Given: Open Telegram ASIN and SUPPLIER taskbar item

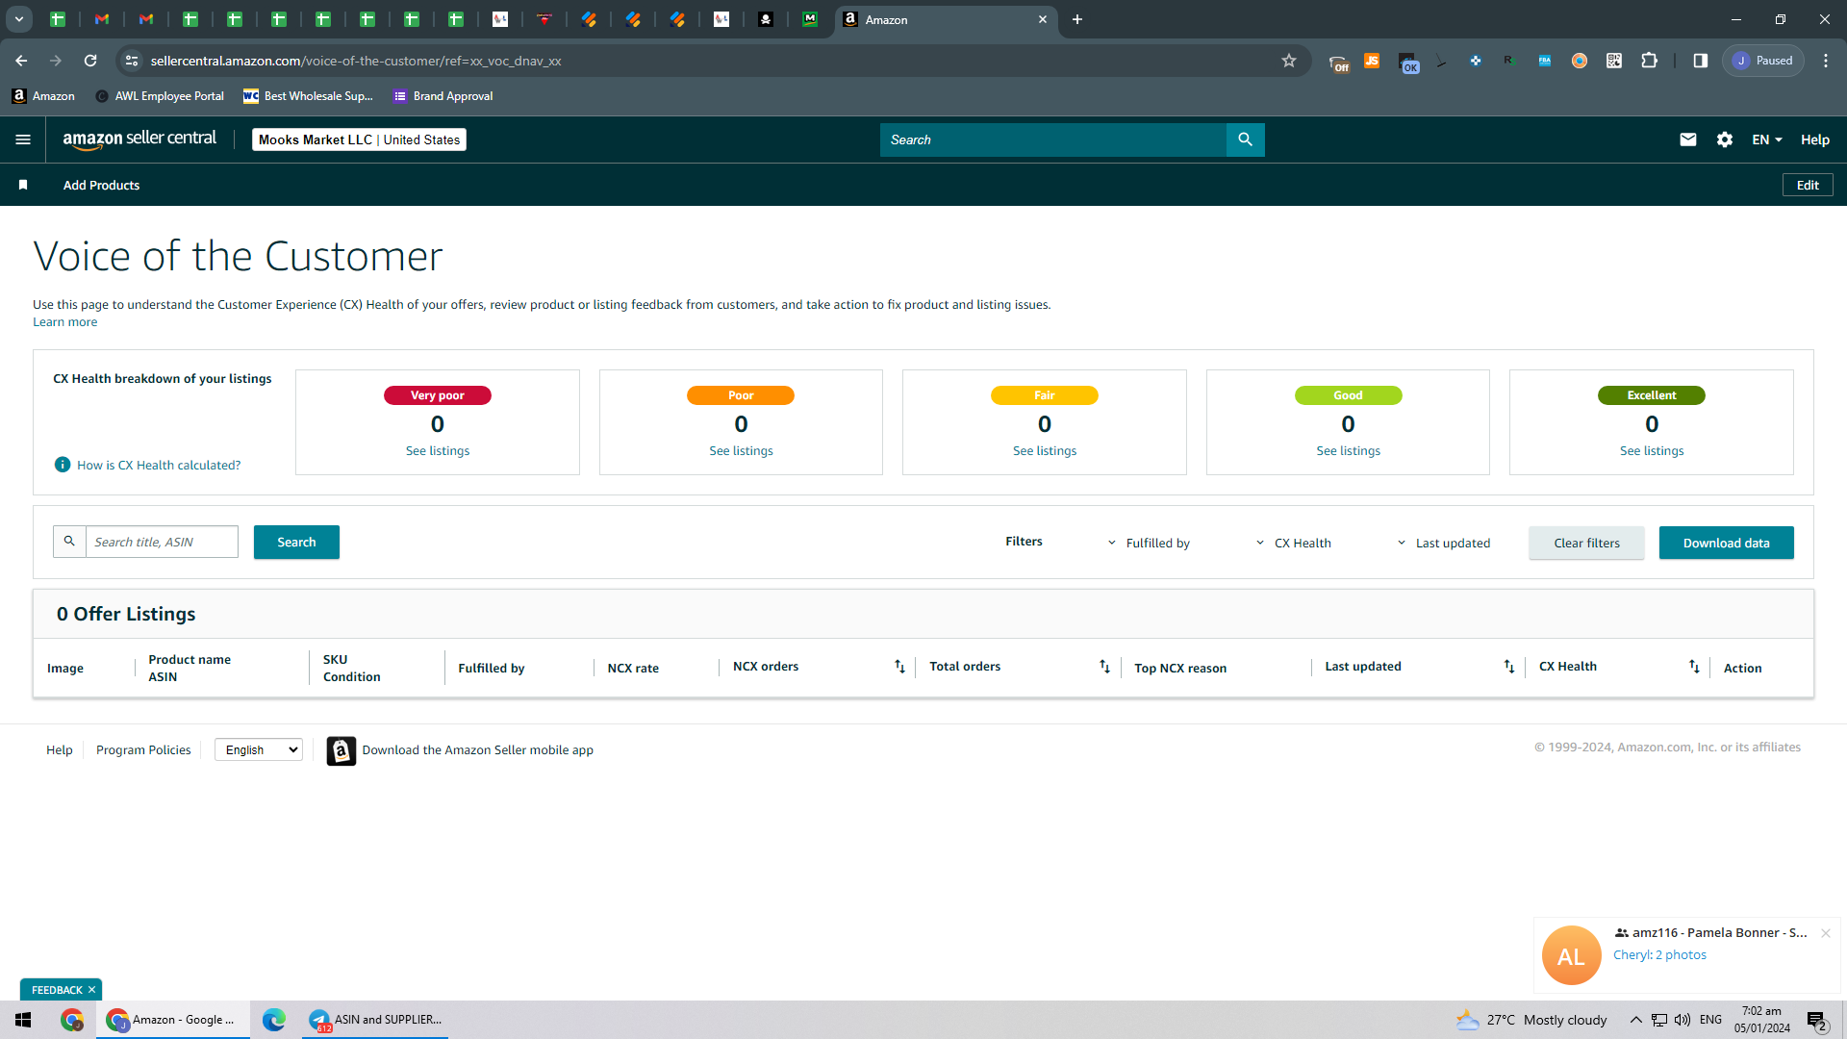Looking at the screenshot, I should [376, 1020].
